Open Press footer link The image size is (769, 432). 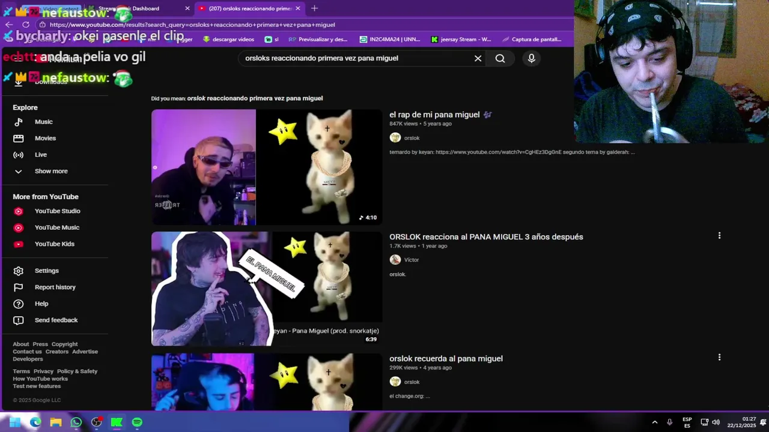pyautogui.click(x=40, y=344)
